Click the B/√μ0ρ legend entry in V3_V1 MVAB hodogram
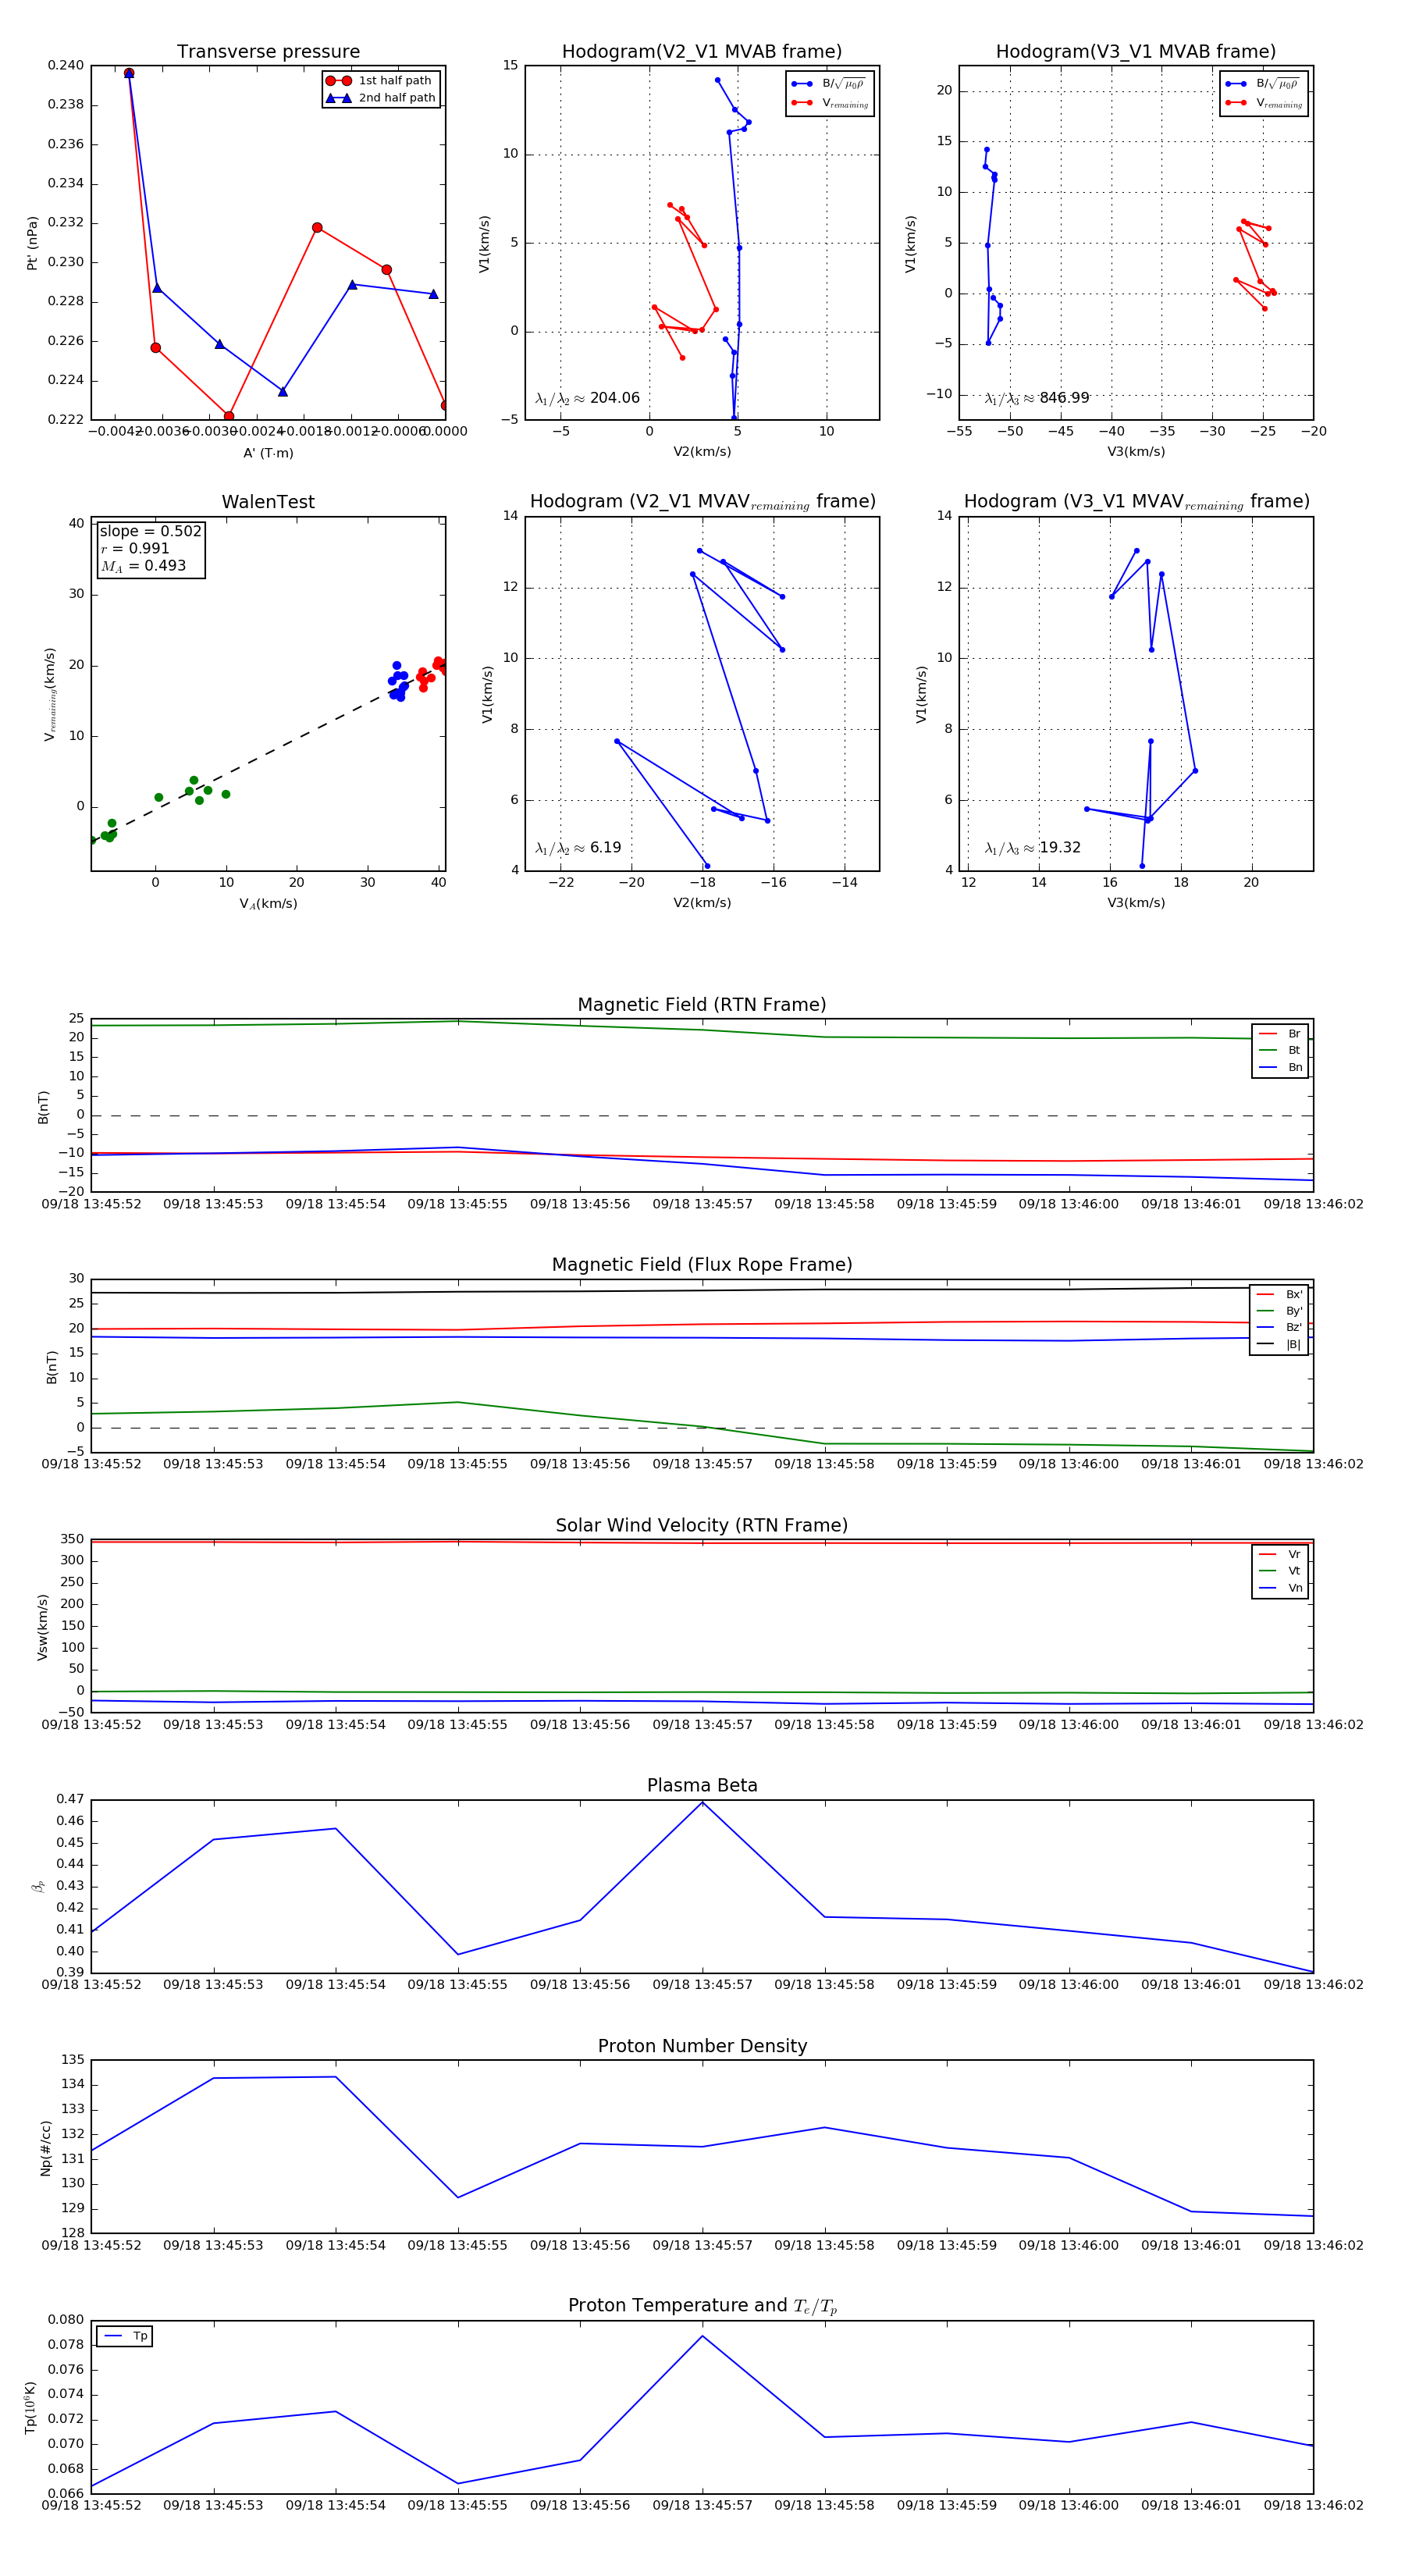Image resolution: width=1405 pixels, height=2576 pixels. click(x=1264, y=84)
